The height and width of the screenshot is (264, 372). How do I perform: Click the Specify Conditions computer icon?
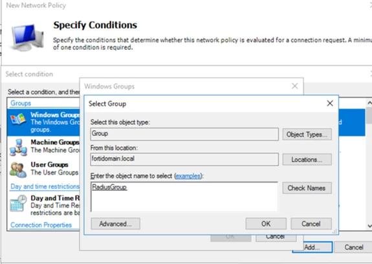(27, 38)
